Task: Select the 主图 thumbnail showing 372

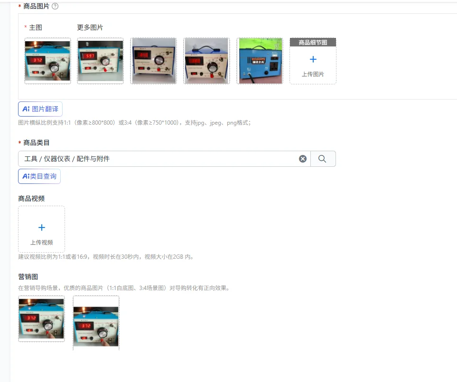Action: pos(47,61)
